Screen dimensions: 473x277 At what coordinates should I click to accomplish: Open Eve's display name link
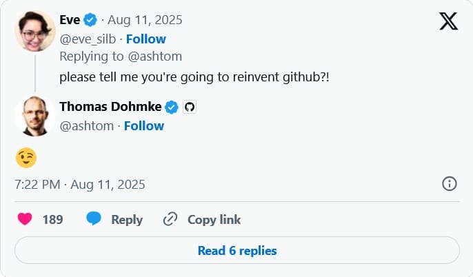click(70, 19)
